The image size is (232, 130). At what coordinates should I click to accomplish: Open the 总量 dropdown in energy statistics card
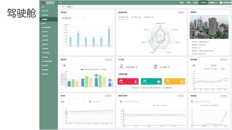point(73,65)
